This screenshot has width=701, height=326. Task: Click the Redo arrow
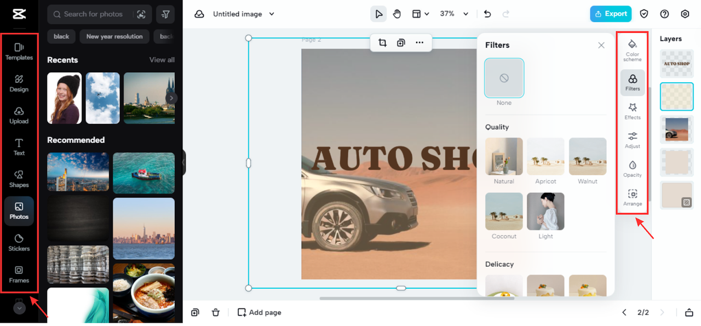click(x=505, y=14)
